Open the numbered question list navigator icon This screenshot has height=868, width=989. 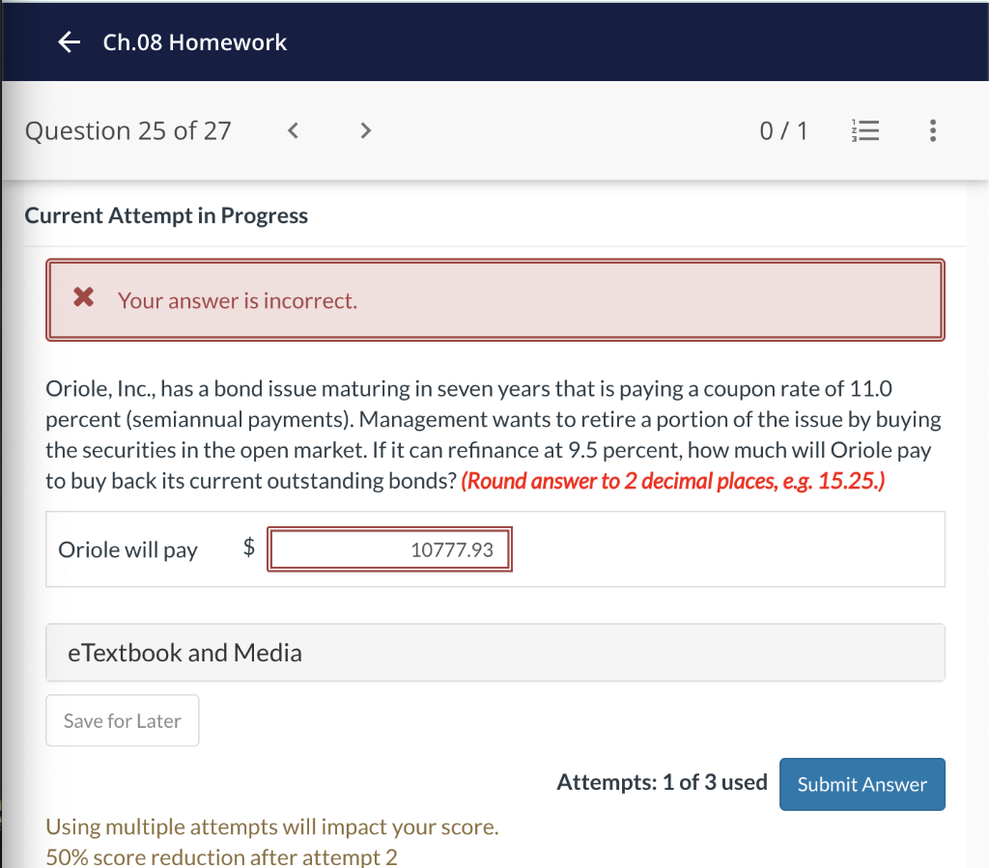[865, 130]
